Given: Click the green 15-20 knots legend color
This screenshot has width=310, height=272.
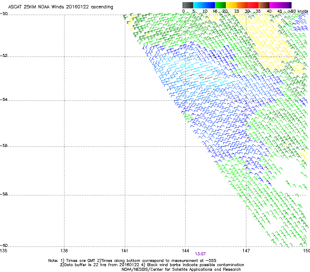Looking at the screenshot, I should pos(220,5).
